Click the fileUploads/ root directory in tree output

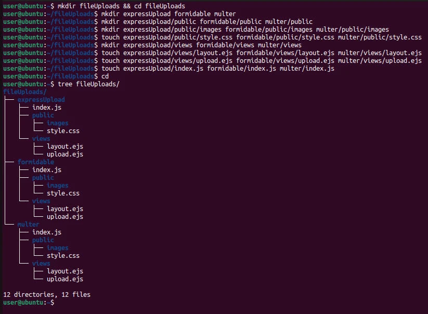tap(21, 91)
